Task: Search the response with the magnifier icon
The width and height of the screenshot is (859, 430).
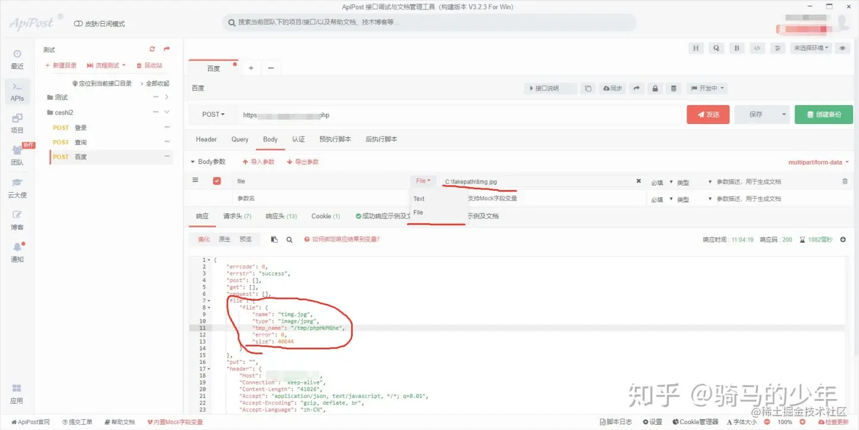Action: coord(289,239)
